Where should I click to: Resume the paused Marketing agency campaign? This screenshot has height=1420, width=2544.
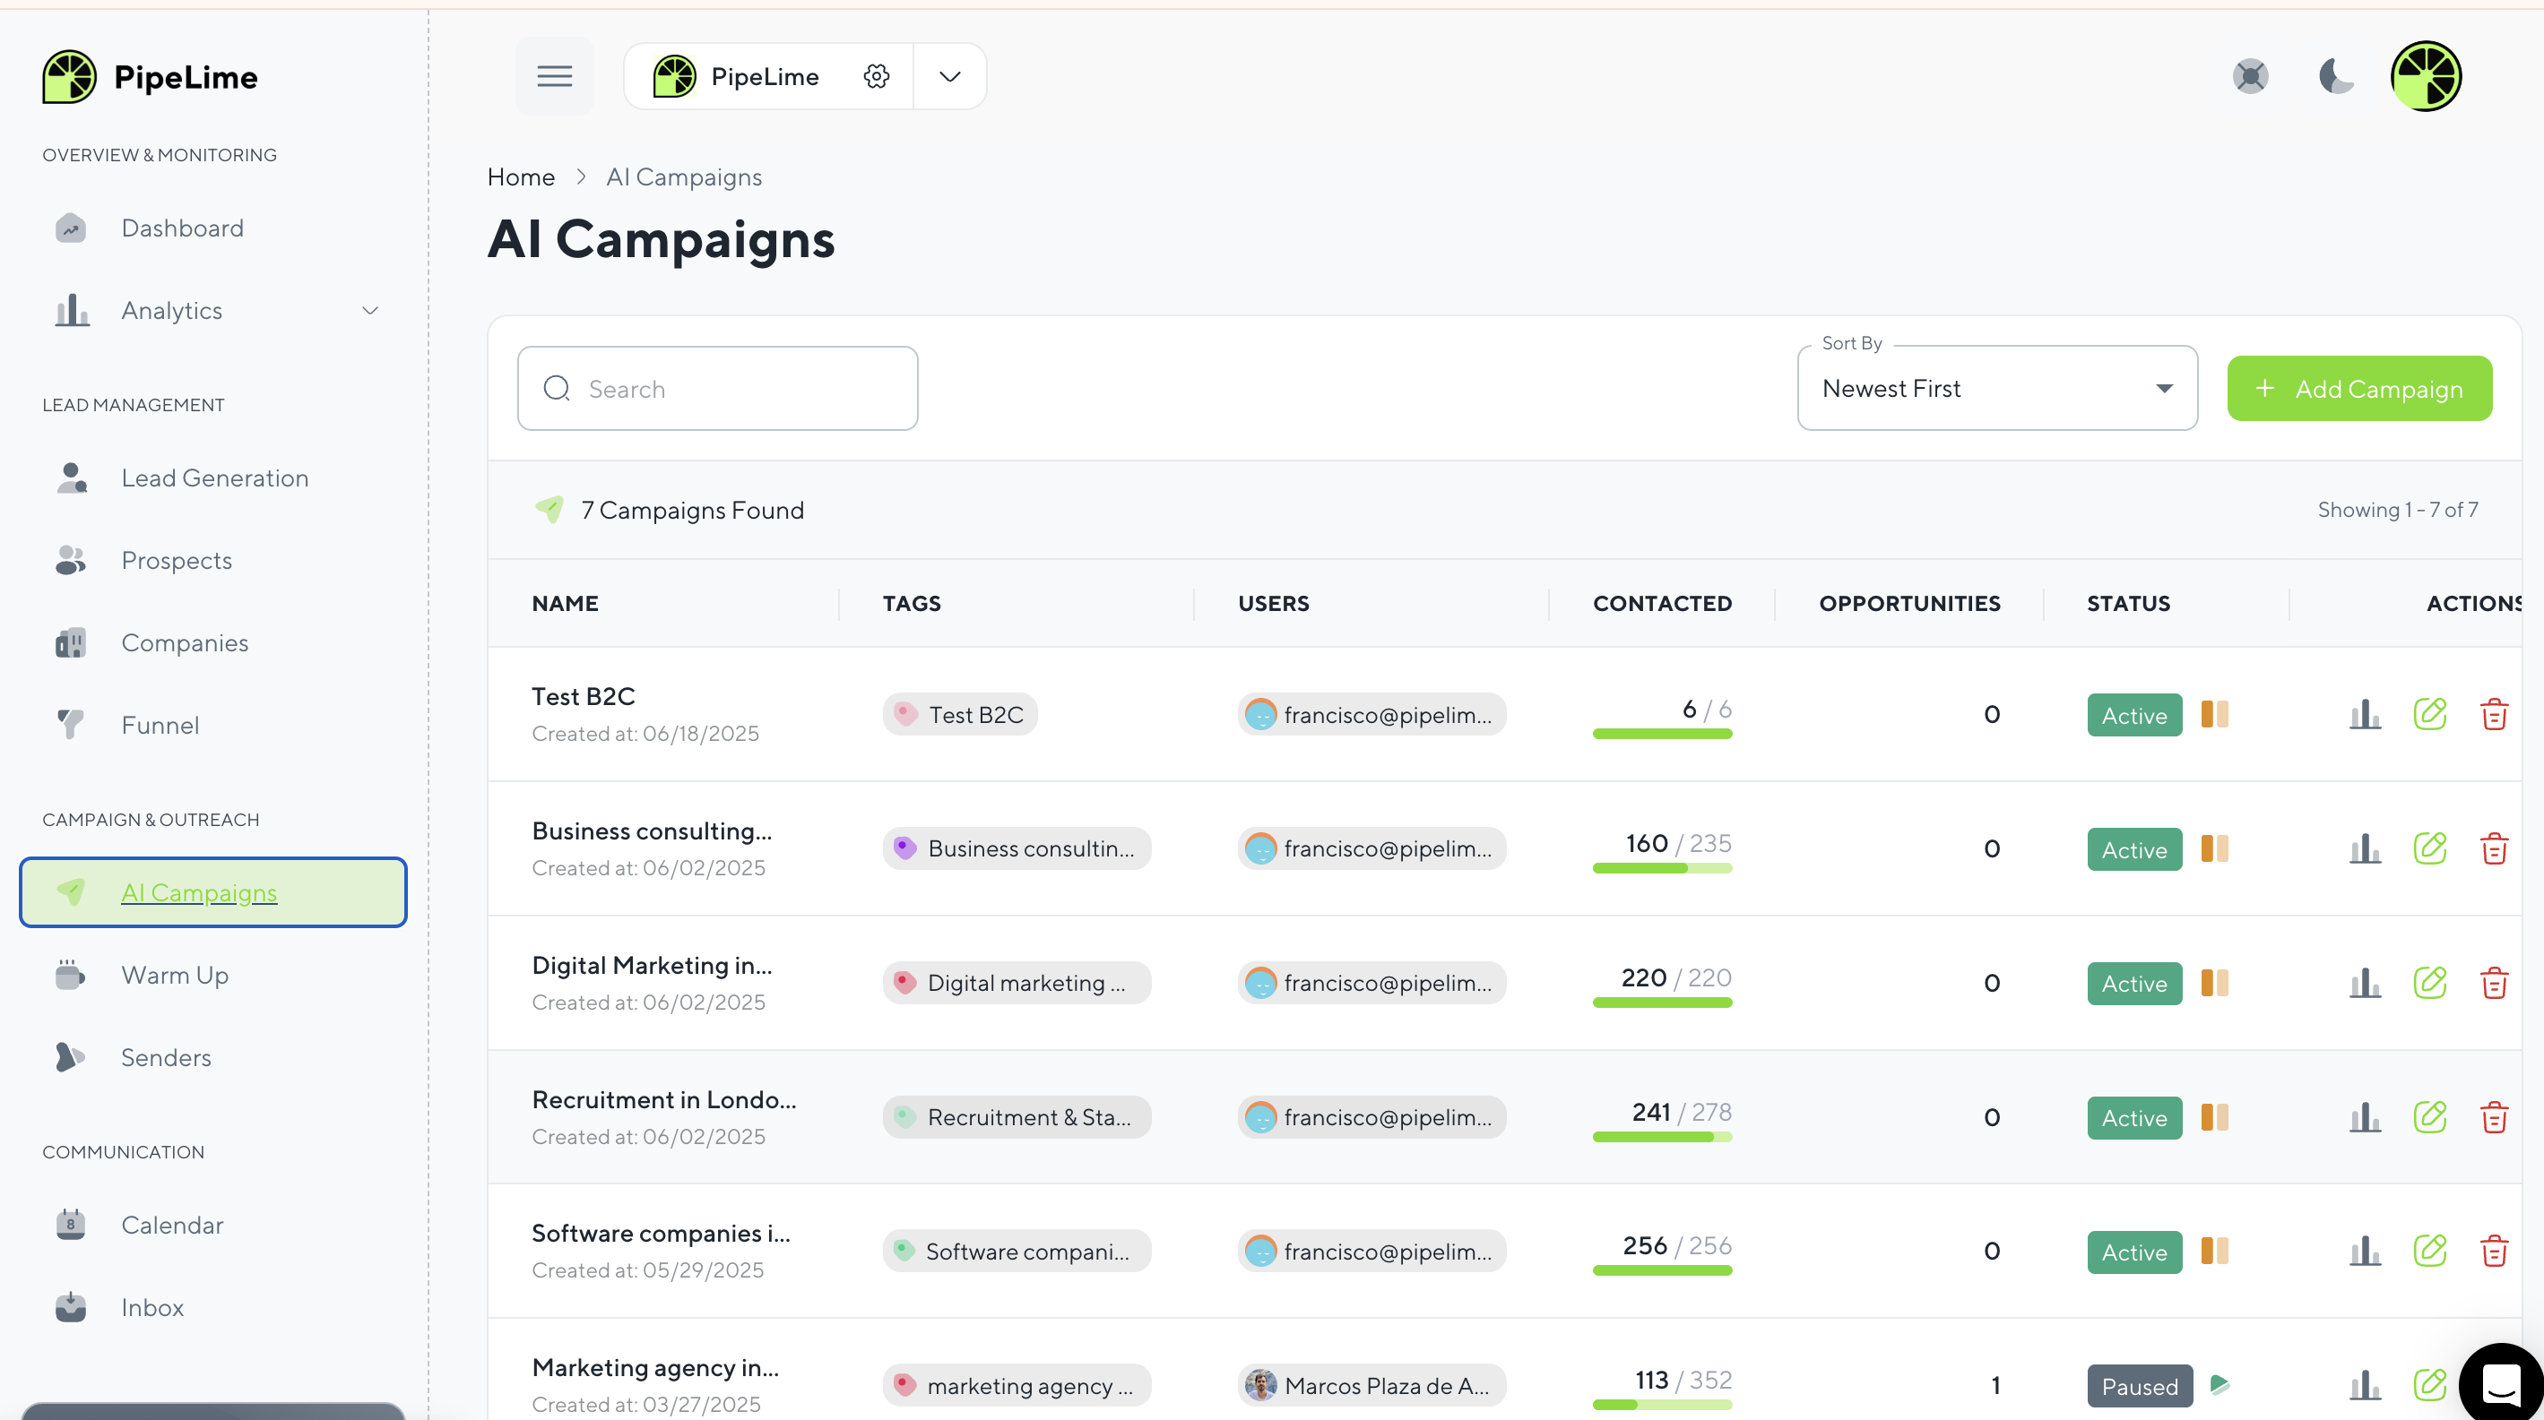[x=2220, y=1384]
